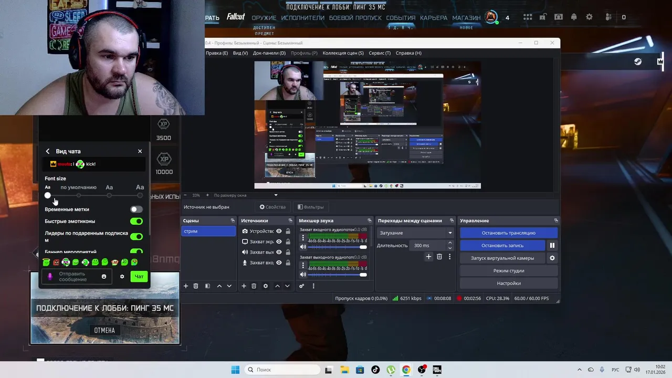672x378 pixels.
Task: Open virtual camera settings gear
Action: pyautogui.click(x=552, y=258)
